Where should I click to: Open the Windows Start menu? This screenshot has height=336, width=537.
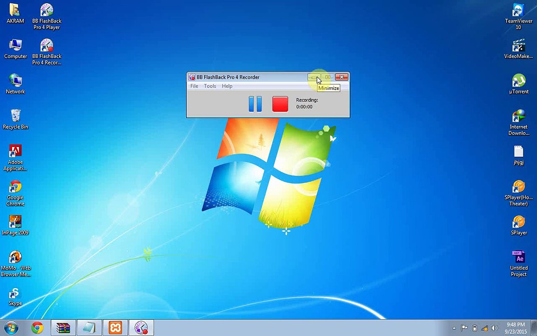(11, 328)
